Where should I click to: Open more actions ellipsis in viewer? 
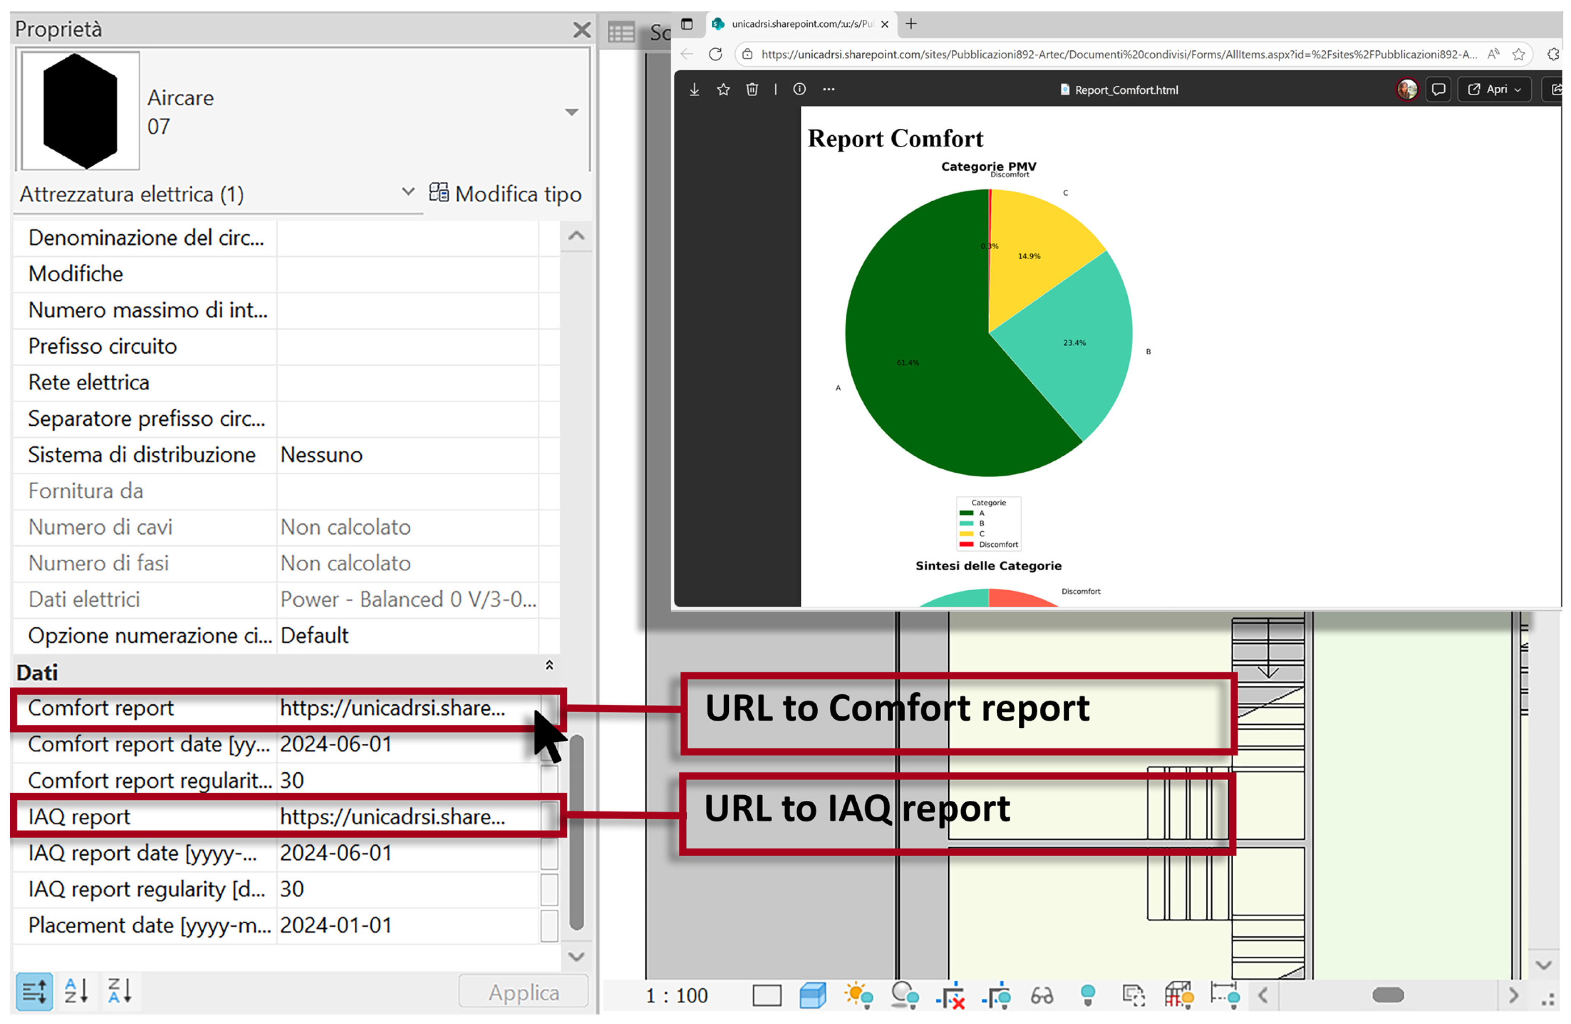coord(828,89)
